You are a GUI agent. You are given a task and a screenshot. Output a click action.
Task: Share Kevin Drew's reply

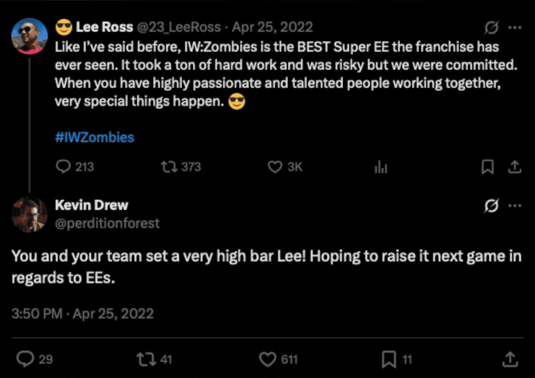click(510, 358)
